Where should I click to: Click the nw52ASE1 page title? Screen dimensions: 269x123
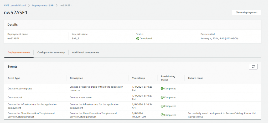tap(15, 13)
